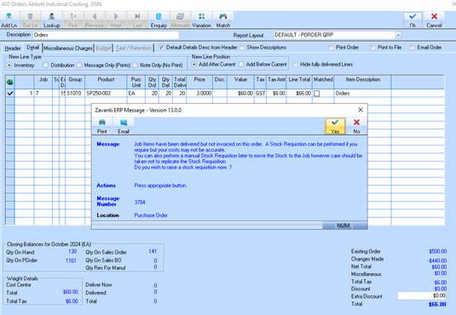Click the Email icon in message dialog

coord(124,126)
